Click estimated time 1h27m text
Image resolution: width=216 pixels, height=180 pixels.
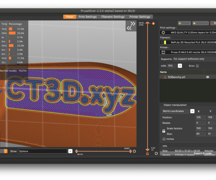click(23, 71)
